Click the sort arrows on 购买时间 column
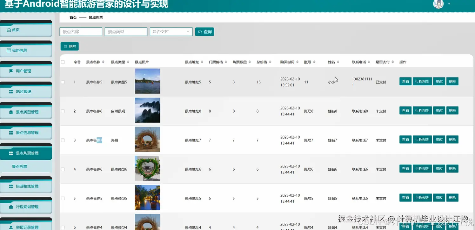Viewport: 475px width, 230px height. pos(297,62)
